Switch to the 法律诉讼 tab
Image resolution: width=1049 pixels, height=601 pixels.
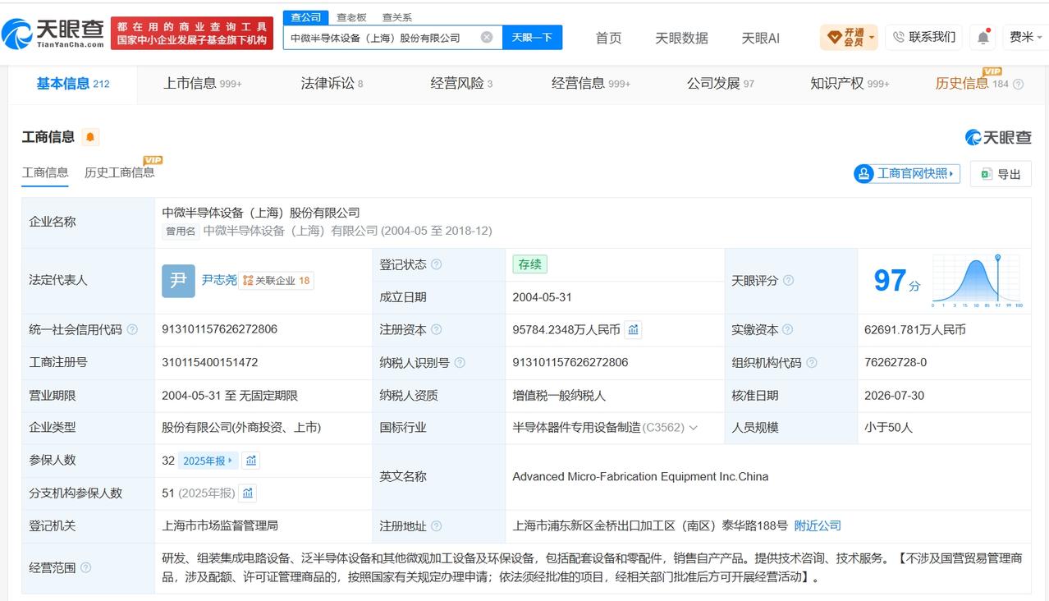[x=332, y=84]
